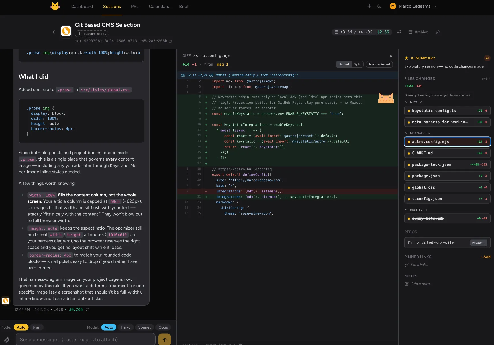Viewport: 494px width, 345px height.
Task: Add a pinned link
Action: (485, 257)
